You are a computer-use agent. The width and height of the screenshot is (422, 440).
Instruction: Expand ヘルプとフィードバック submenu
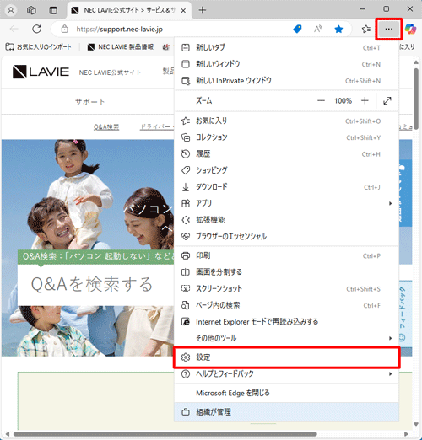pyautogui.click(x=286, y=374)
